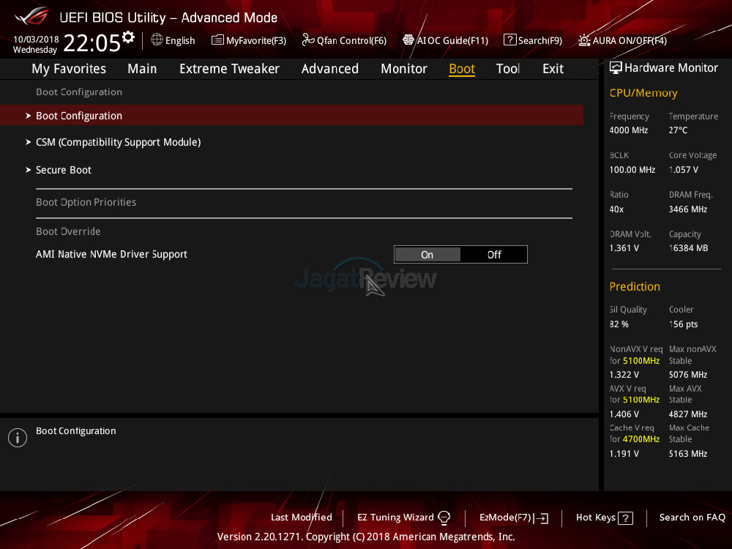Expand the Boot Configuration submenu
Screen dimensions: 732x549
click(79, 116)
